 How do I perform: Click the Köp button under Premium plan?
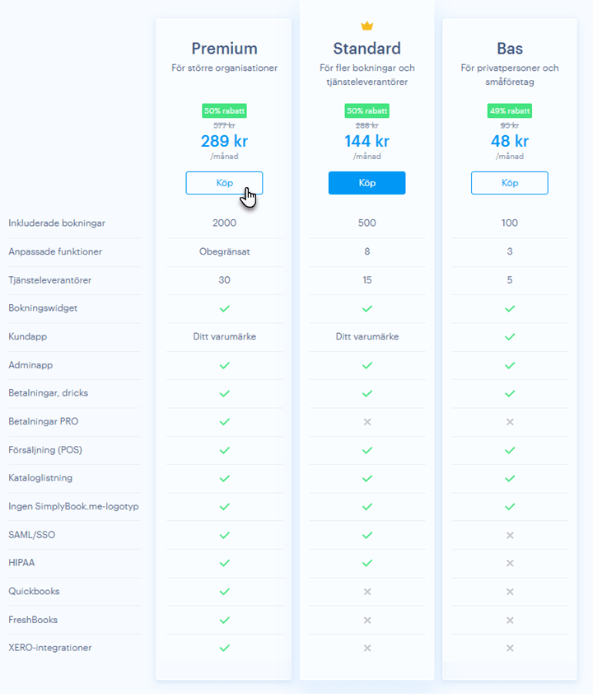(x=224, y=183)
